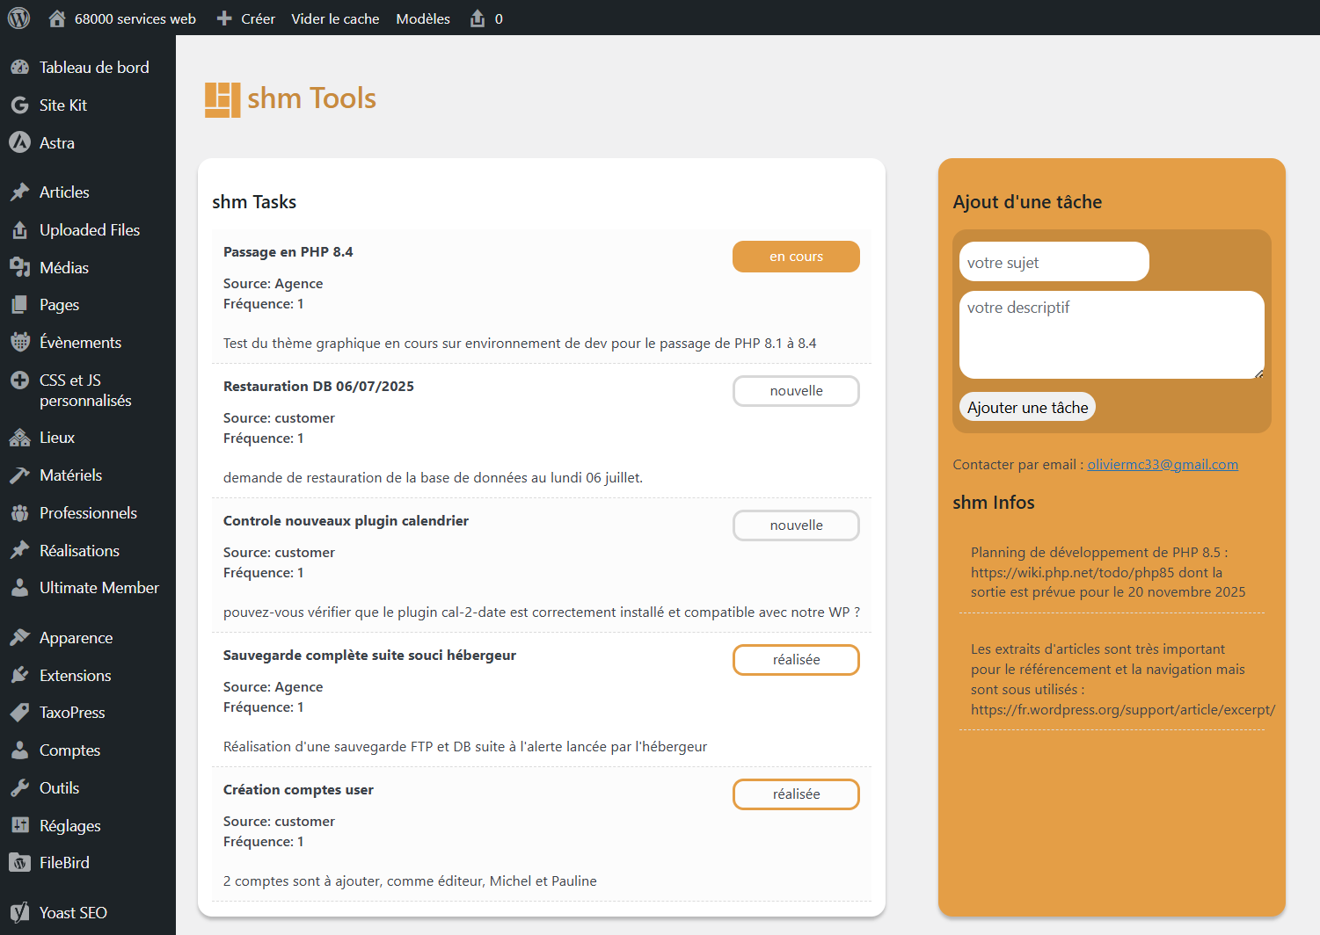Open the Créer menu in admin bar
The image size is (1320, 935).
coord(246,18)
